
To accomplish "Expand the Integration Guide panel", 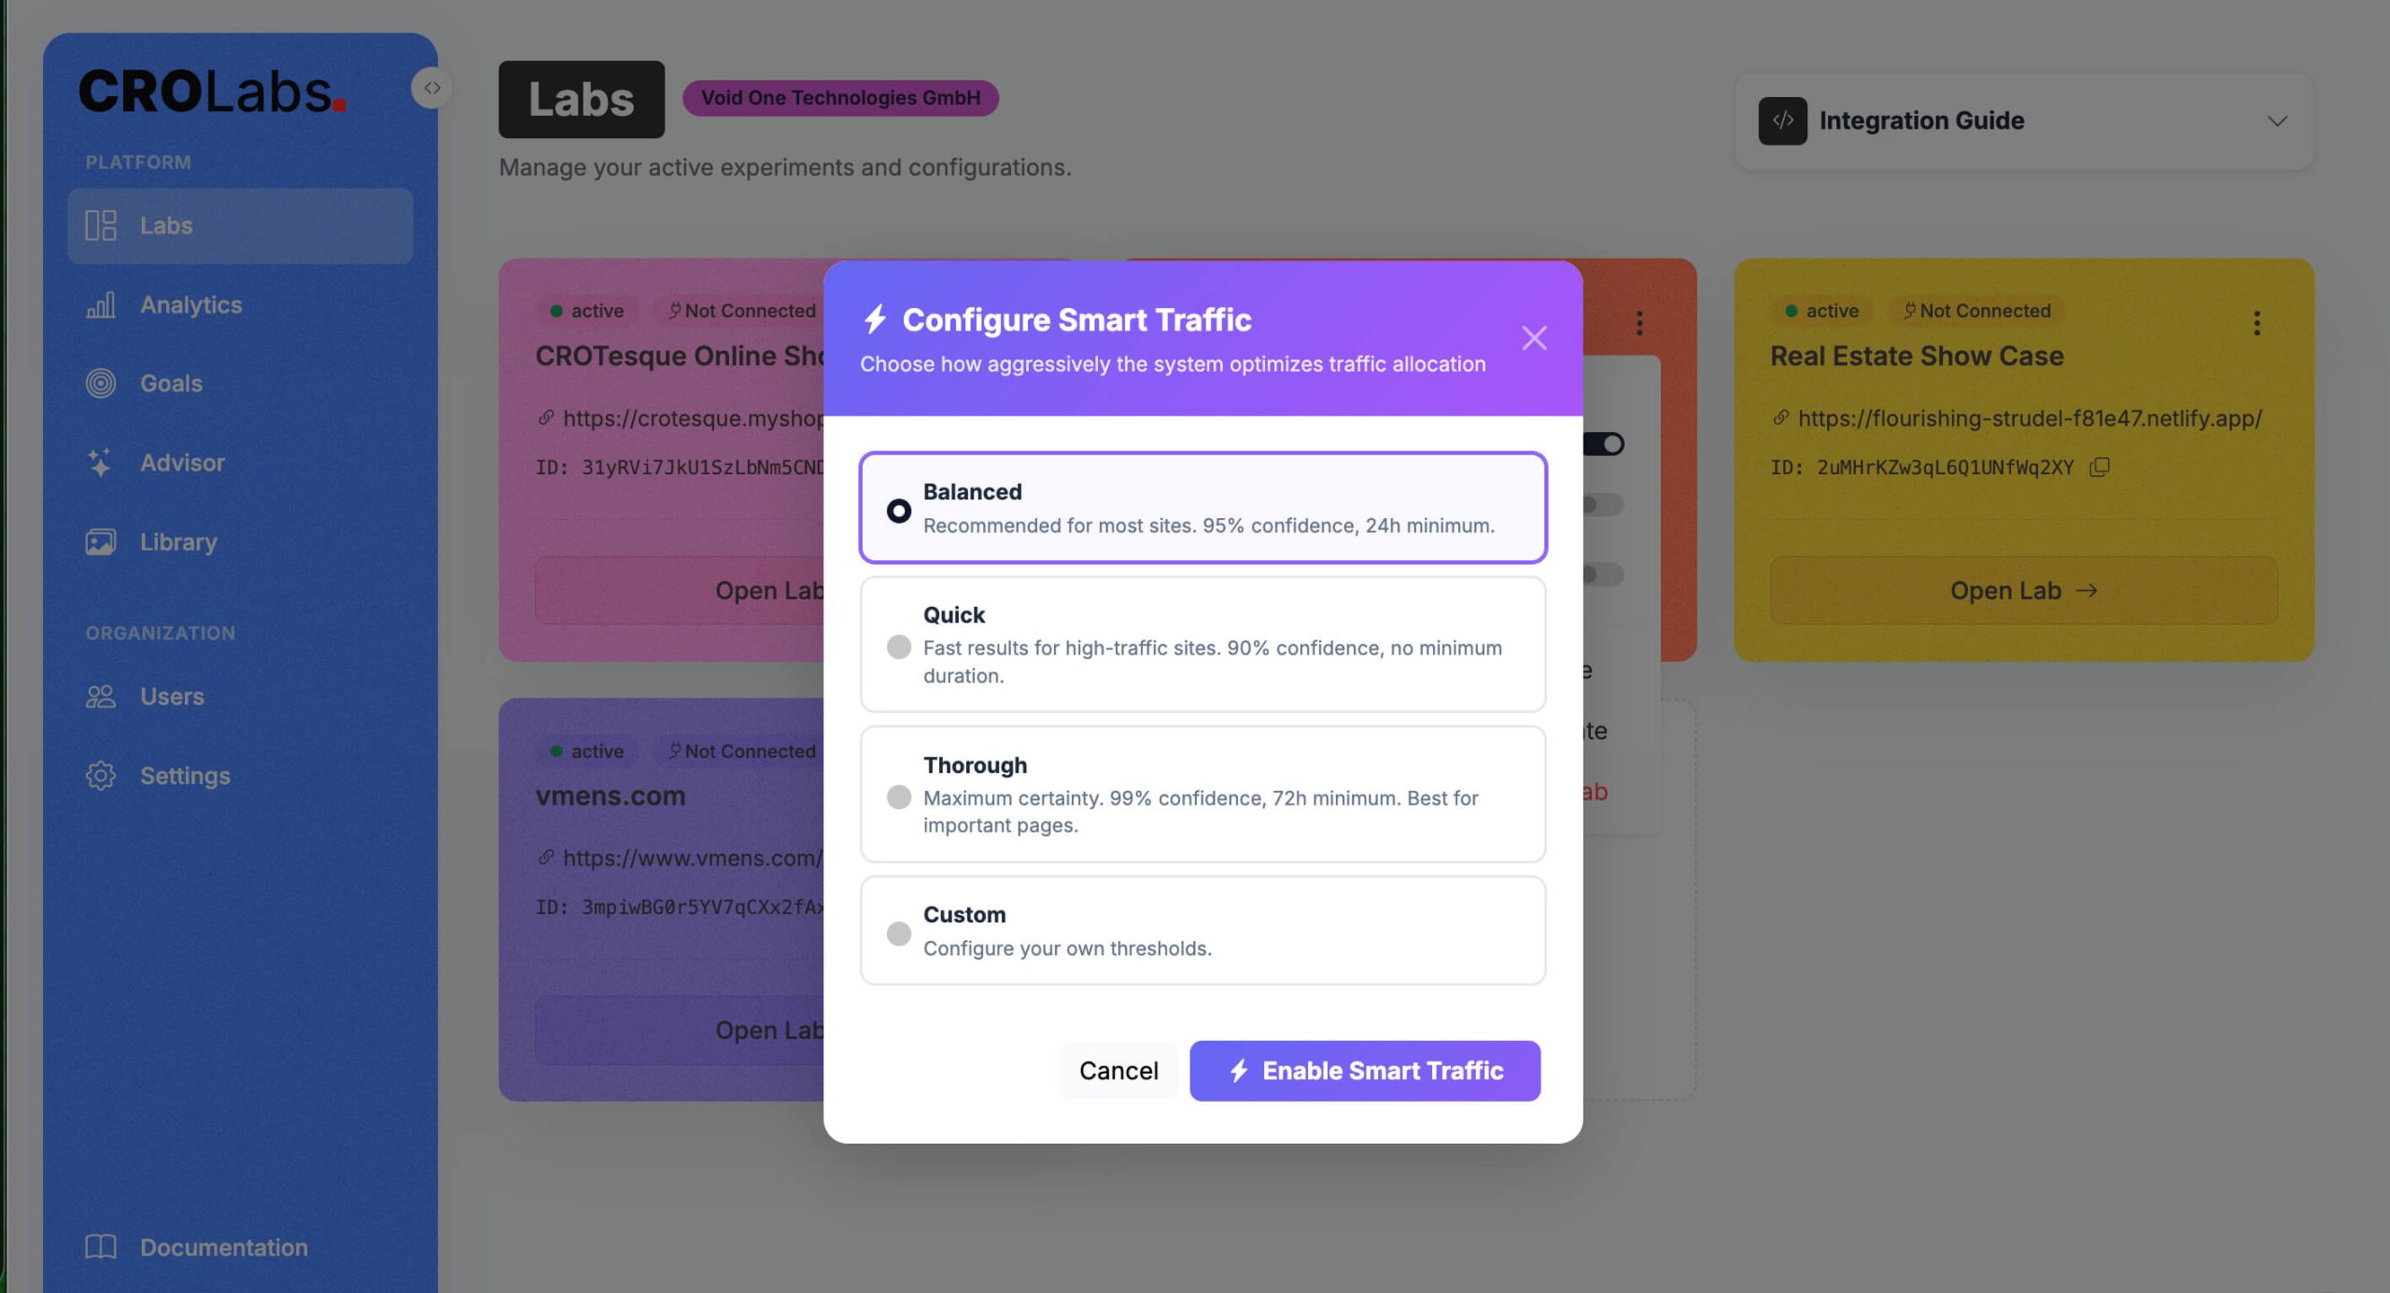I will pos(2276,120).
